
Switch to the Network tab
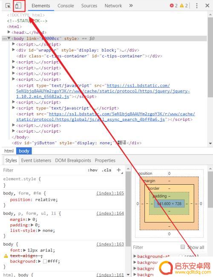pyautogui.click(x=113, y=6)
